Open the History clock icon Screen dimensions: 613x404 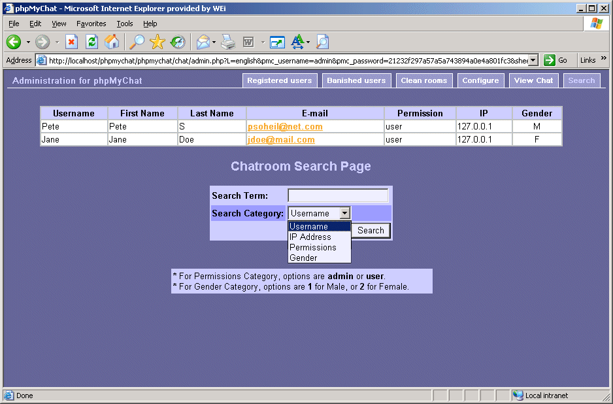(x=178, y=42)
